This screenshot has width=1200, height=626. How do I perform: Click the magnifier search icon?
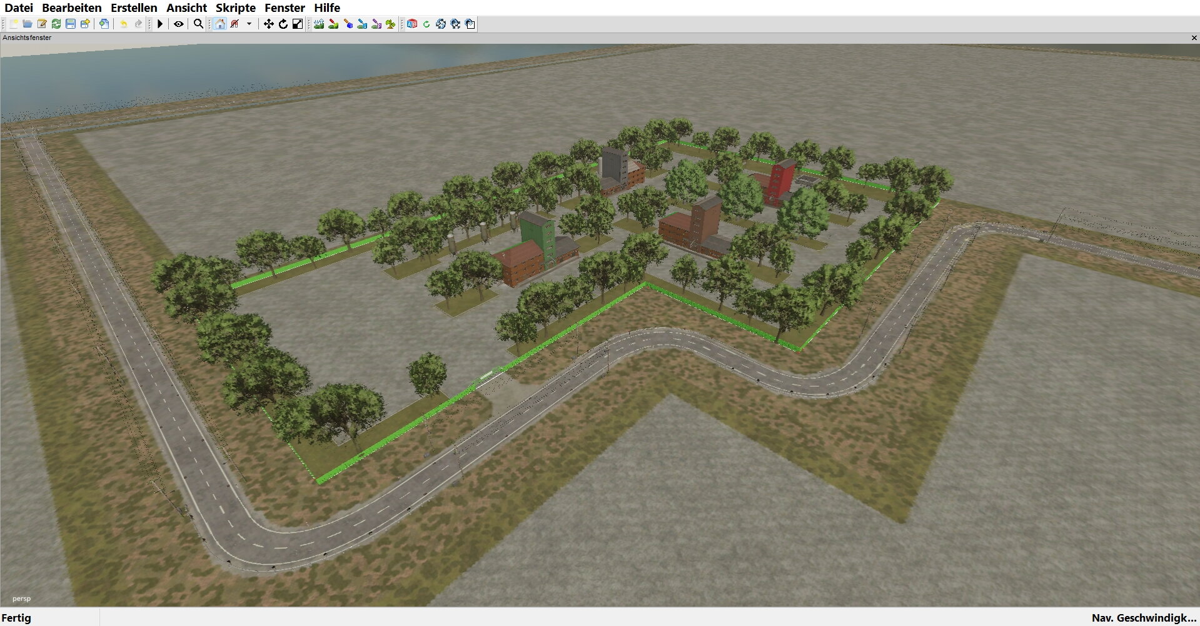click(198, 24)
